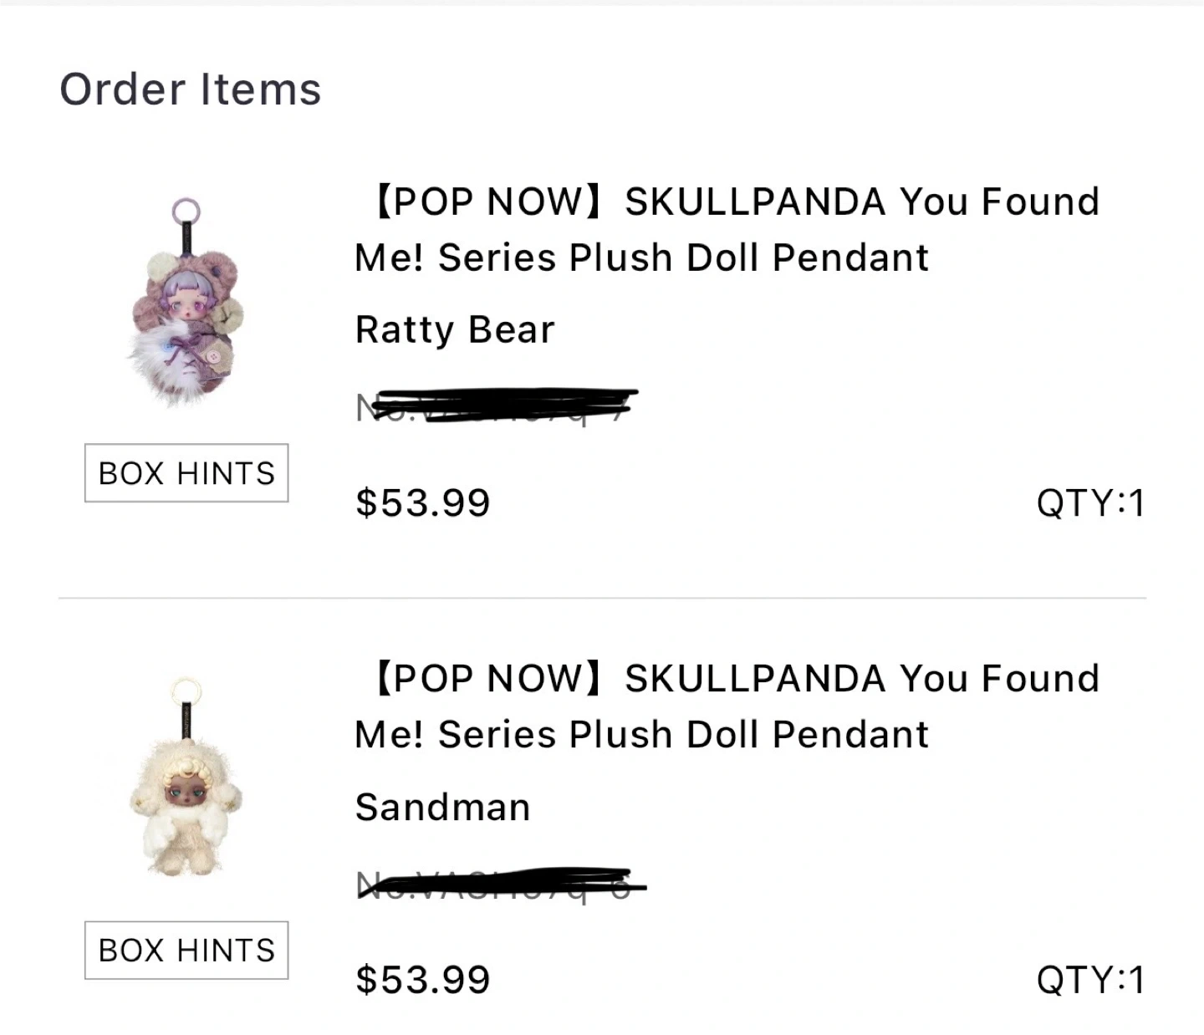Click the divider line between the two items
The height and width of the screenshot is (1035, 1204).
tap(602, 599)
